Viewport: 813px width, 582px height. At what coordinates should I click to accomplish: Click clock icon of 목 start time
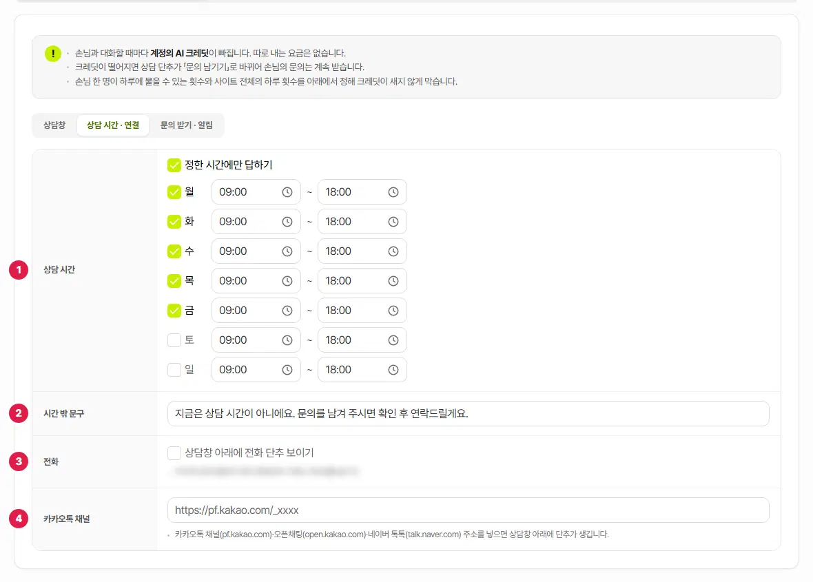(287, 281)
